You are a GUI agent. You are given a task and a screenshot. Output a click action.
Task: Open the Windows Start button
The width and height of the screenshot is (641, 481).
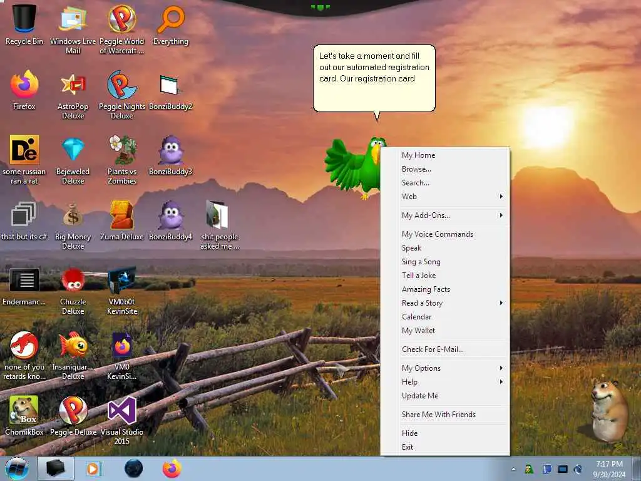[17, 468]
